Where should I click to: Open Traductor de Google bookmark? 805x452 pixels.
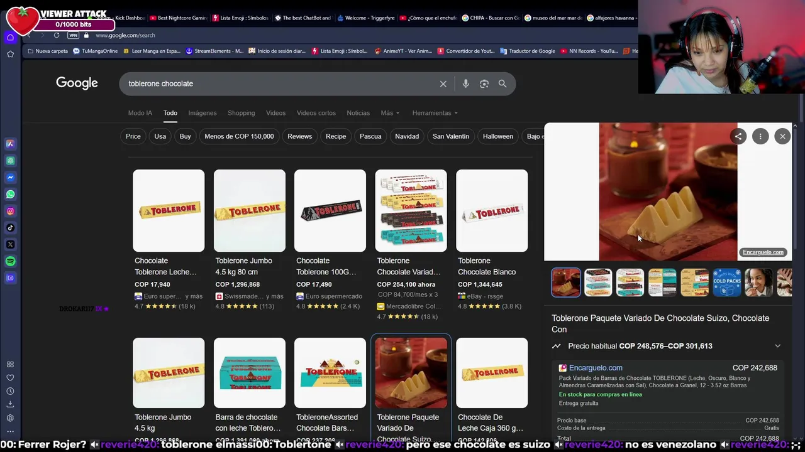tap(527, 51)
